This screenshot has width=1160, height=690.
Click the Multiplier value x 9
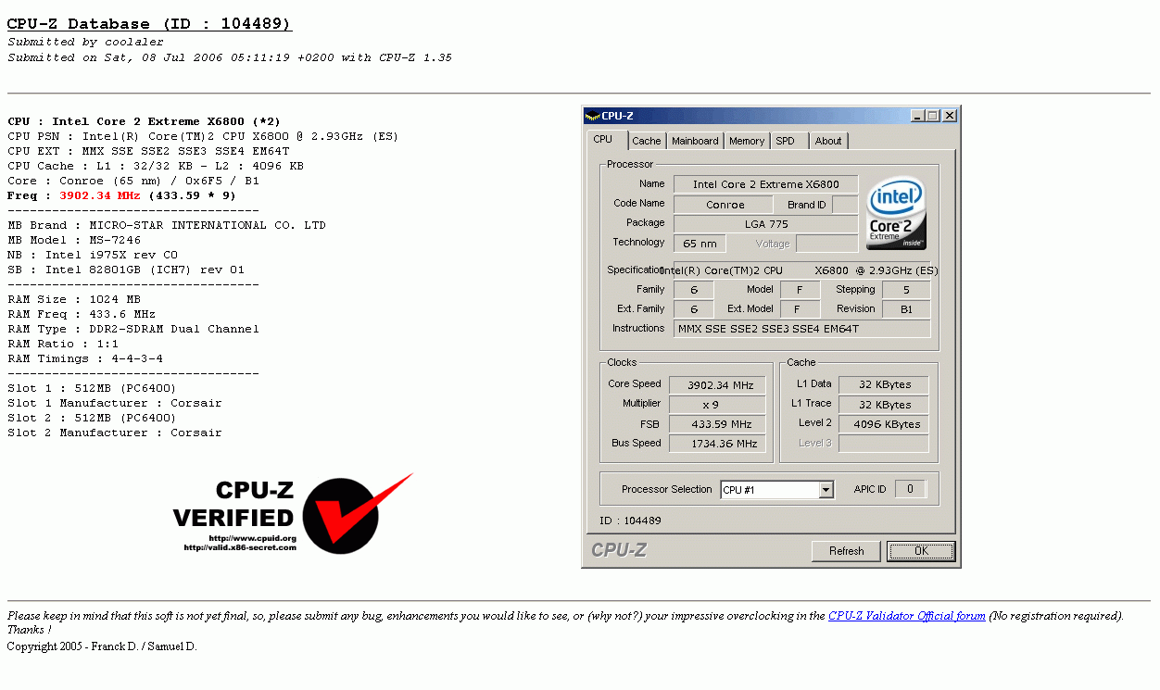(x=717, y=405)
